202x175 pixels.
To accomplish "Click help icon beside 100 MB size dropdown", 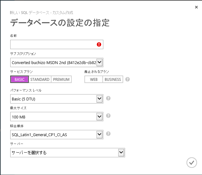I will tap(108, 116).
